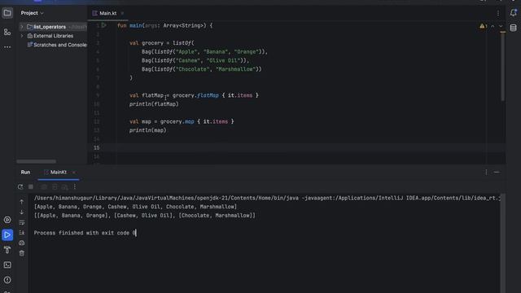Go to next highlighted error arrow
Image resolution: width=521 pixels, height=293 pixels.
(501, 26)
